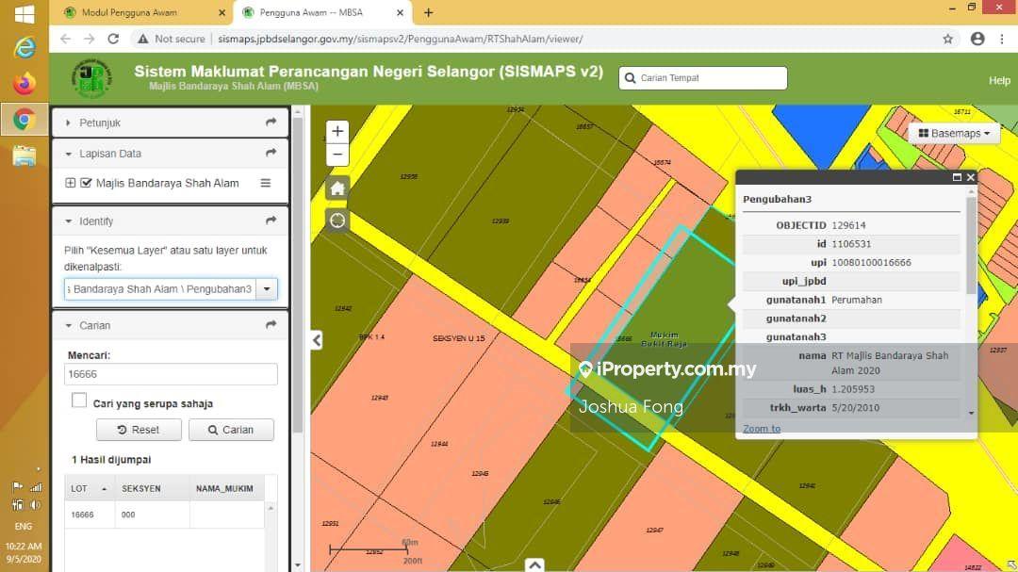Bookmark this page with the star icon
Screen dimensions: 1018x572
click(x=947, y=39)
